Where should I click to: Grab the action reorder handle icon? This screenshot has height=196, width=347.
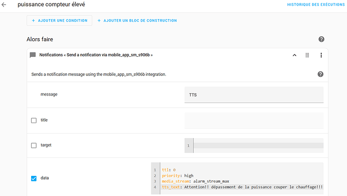tap(307, 55)
